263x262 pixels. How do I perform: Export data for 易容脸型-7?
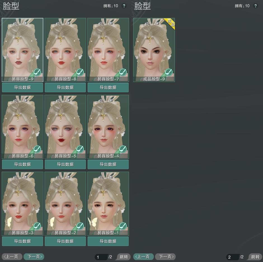(x=108, y=88)
